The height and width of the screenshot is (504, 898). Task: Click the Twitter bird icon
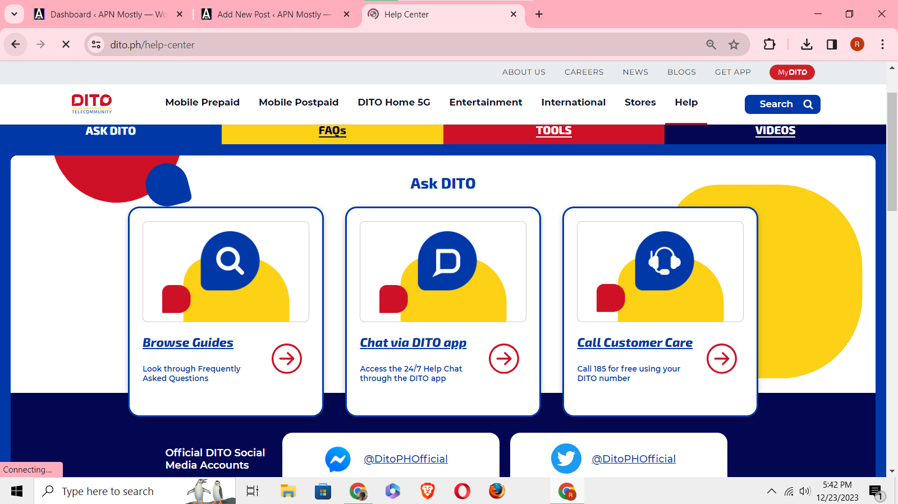pos(566,459)
